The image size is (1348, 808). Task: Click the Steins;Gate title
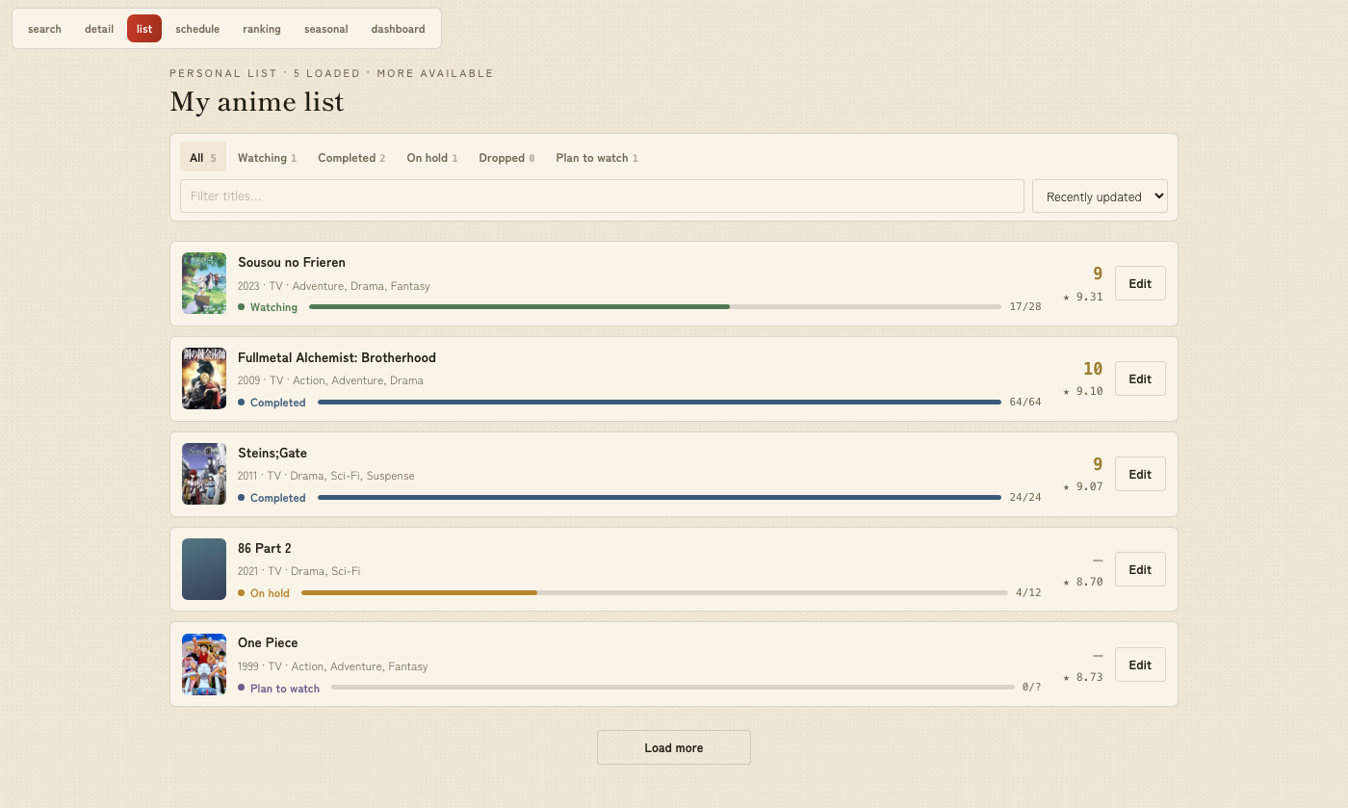272,453
